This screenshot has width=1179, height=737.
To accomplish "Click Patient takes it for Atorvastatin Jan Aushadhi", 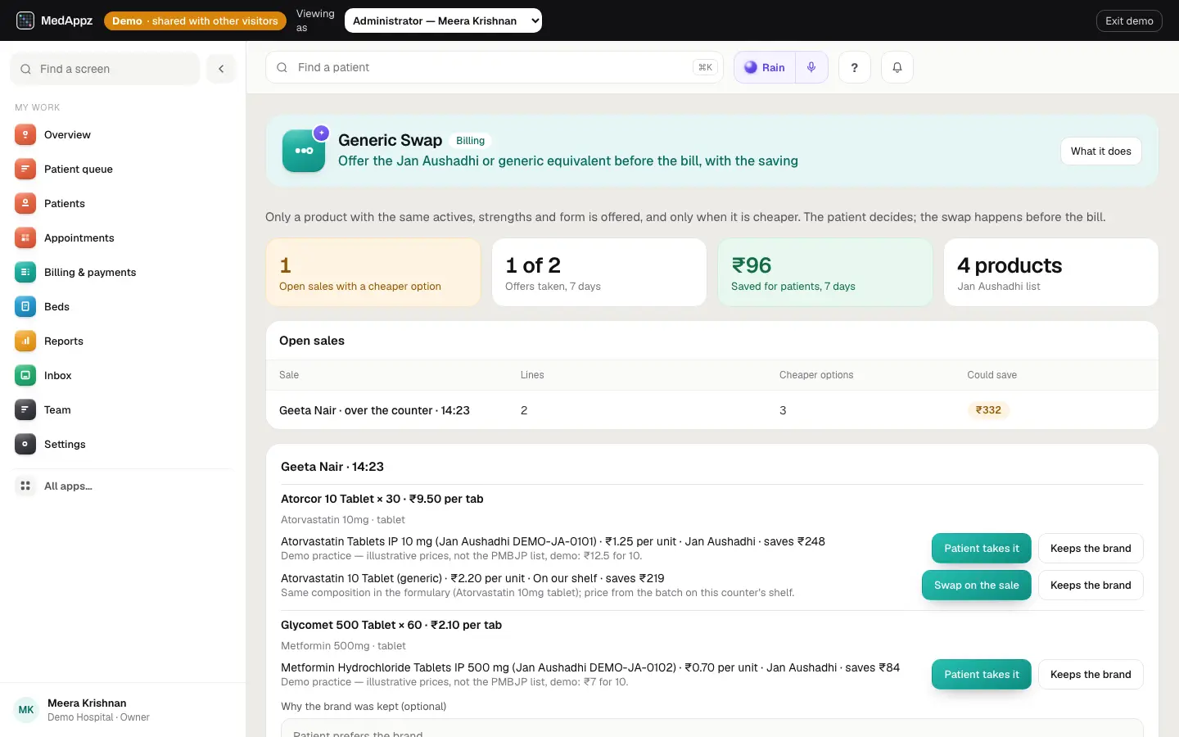I will pos(982,549).
